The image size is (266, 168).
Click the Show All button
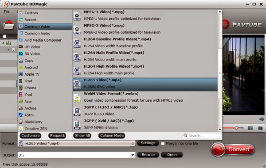[82, 136]
